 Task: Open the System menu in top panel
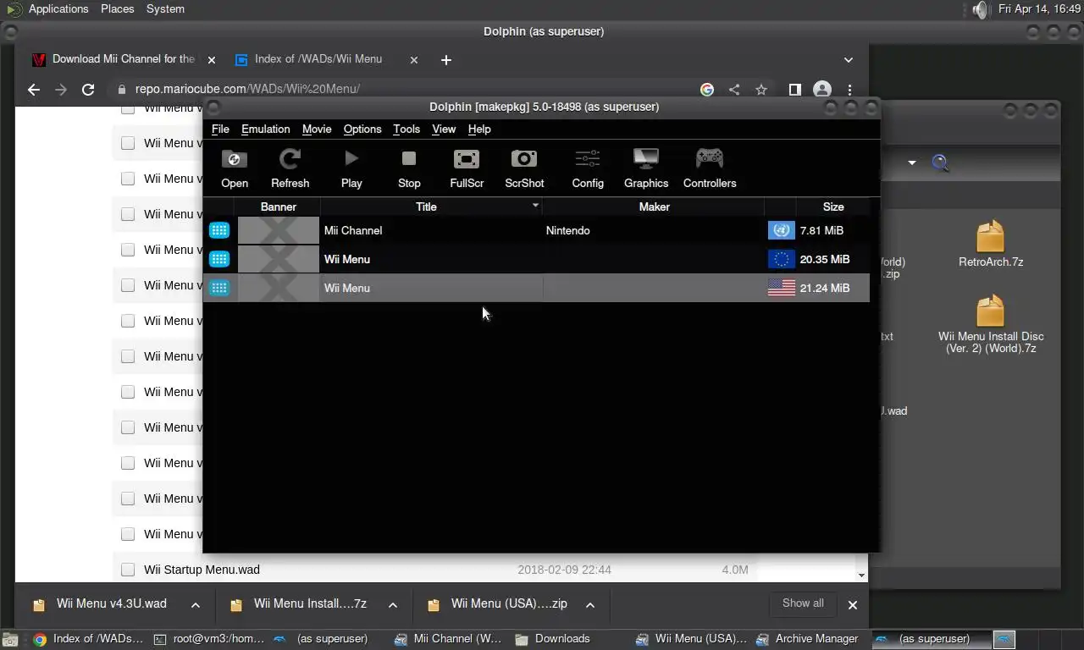165,8
